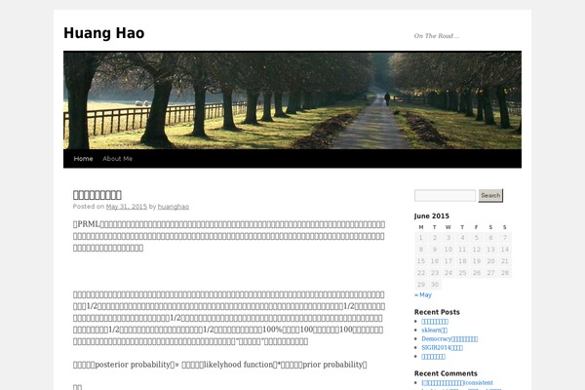This screenshot has width=585, height=390.
Task: Open the SIGIR2014 recent post
Action: 442,347
